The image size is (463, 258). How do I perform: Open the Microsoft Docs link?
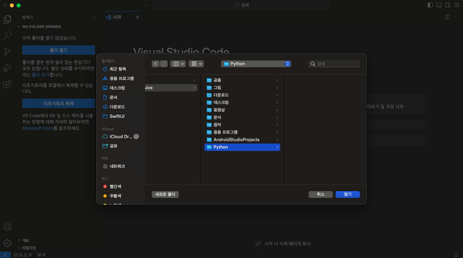tap(38, 128)
